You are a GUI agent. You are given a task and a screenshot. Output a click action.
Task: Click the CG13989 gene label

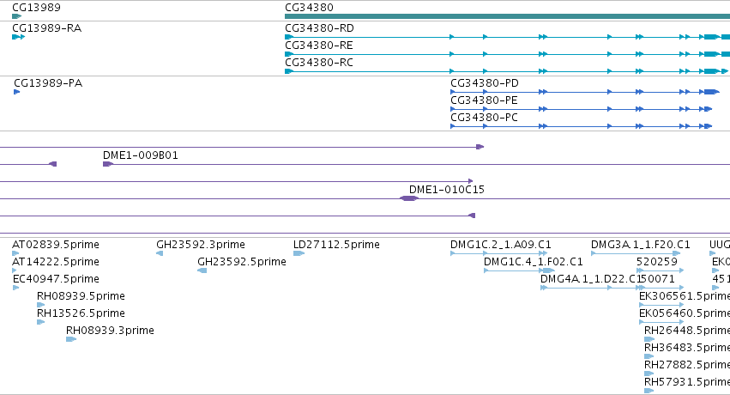(36, 8)
